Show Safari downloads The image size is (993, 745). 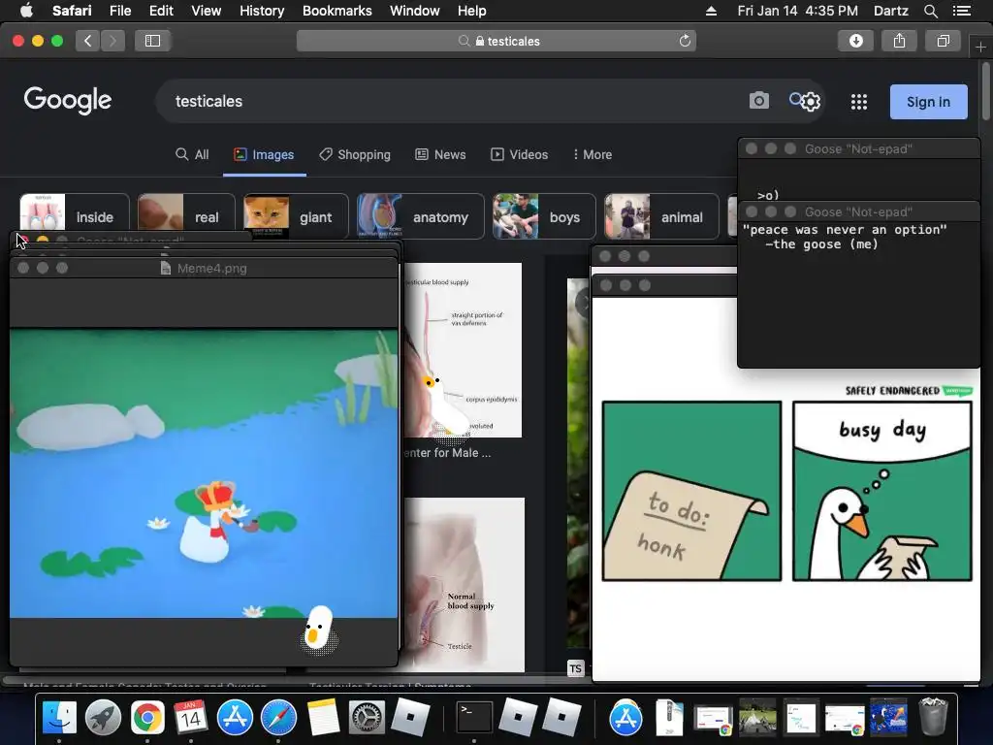pyautogui.click(x=855, y=41)
